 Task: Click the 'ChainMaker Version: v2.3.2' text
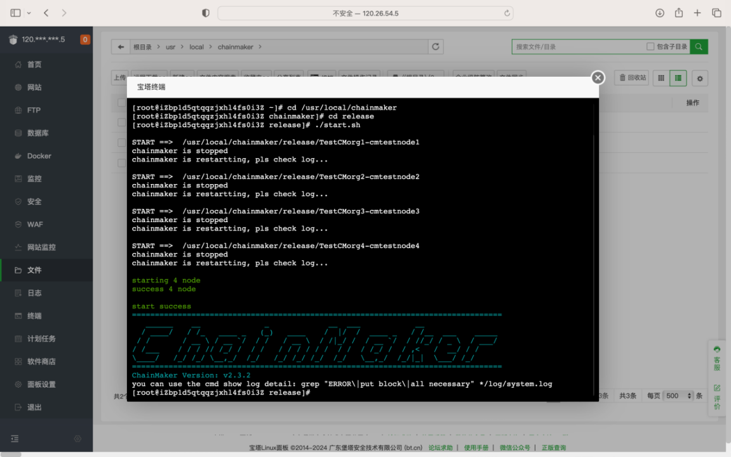pos(191,376)
